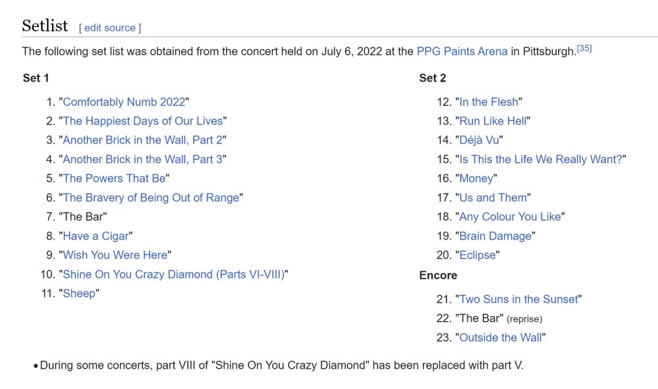
Task: Open The Powers That Be link
Action: 114,178
